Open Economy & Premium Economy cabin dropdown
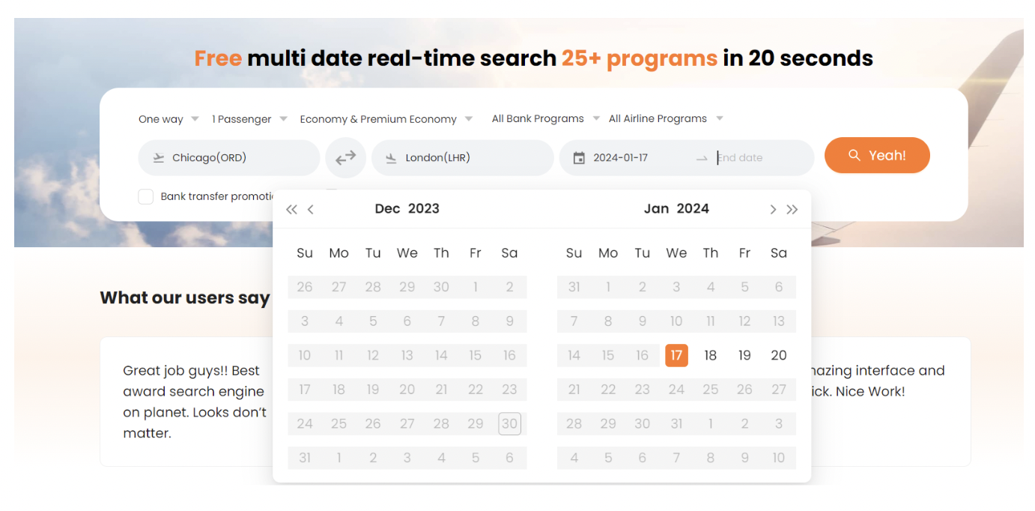 coord(386,119)
